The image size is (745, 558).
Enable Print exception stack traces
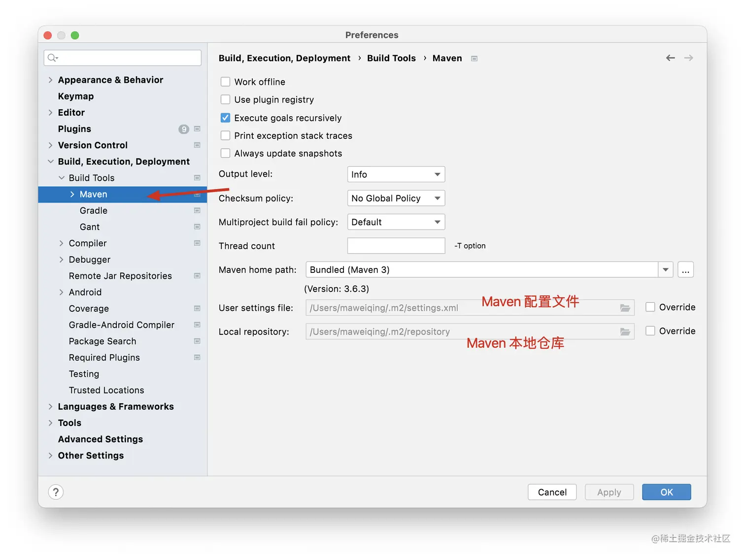pos(225,135)
